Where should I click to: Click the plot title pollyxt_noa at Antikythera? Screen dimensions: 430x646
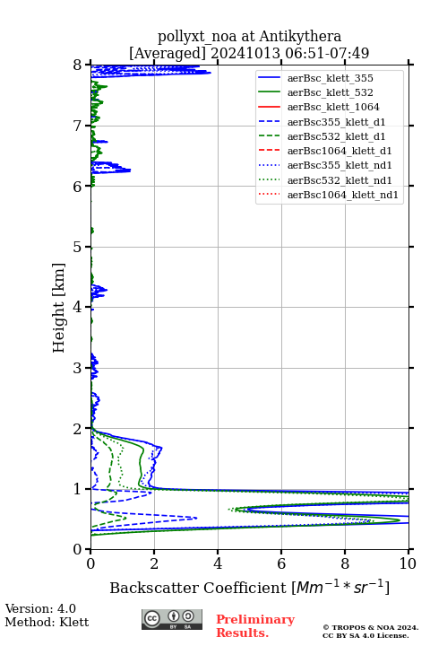(249, 36)
